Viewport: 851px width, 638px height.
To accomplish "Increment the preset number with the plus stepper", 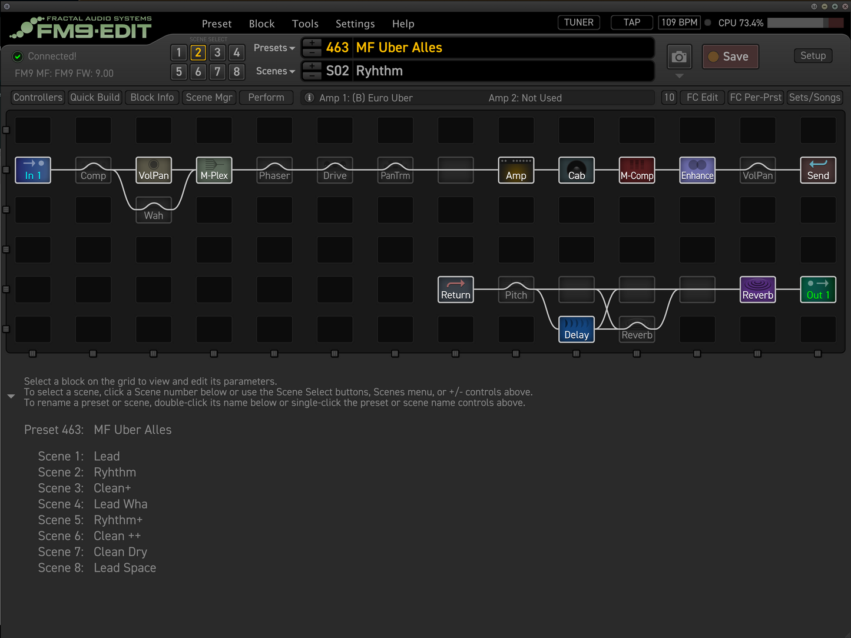I will pyautogui.click(x=312, y=44).
